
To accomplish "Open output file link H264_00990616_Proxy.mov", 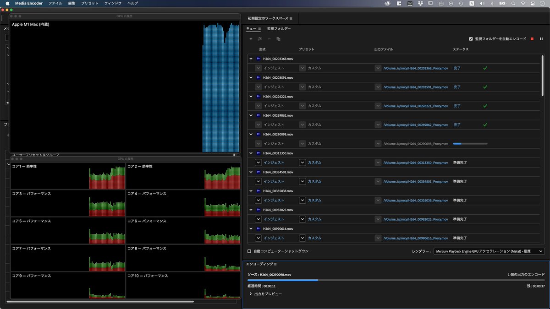I will (x=416, y=238).
